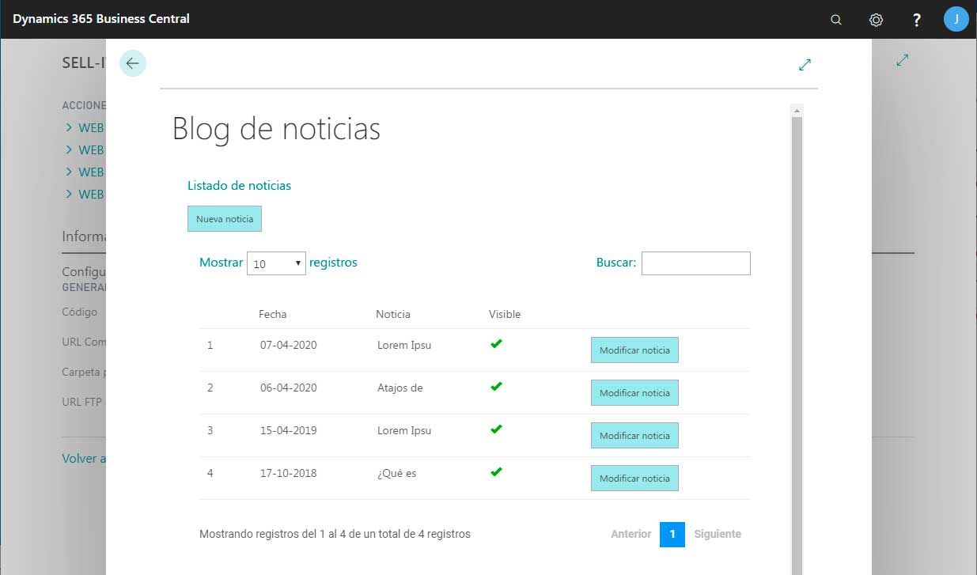Sort the table by the Noticia column header
Screen dimensions: 977x575
click(x=393, y=314)
